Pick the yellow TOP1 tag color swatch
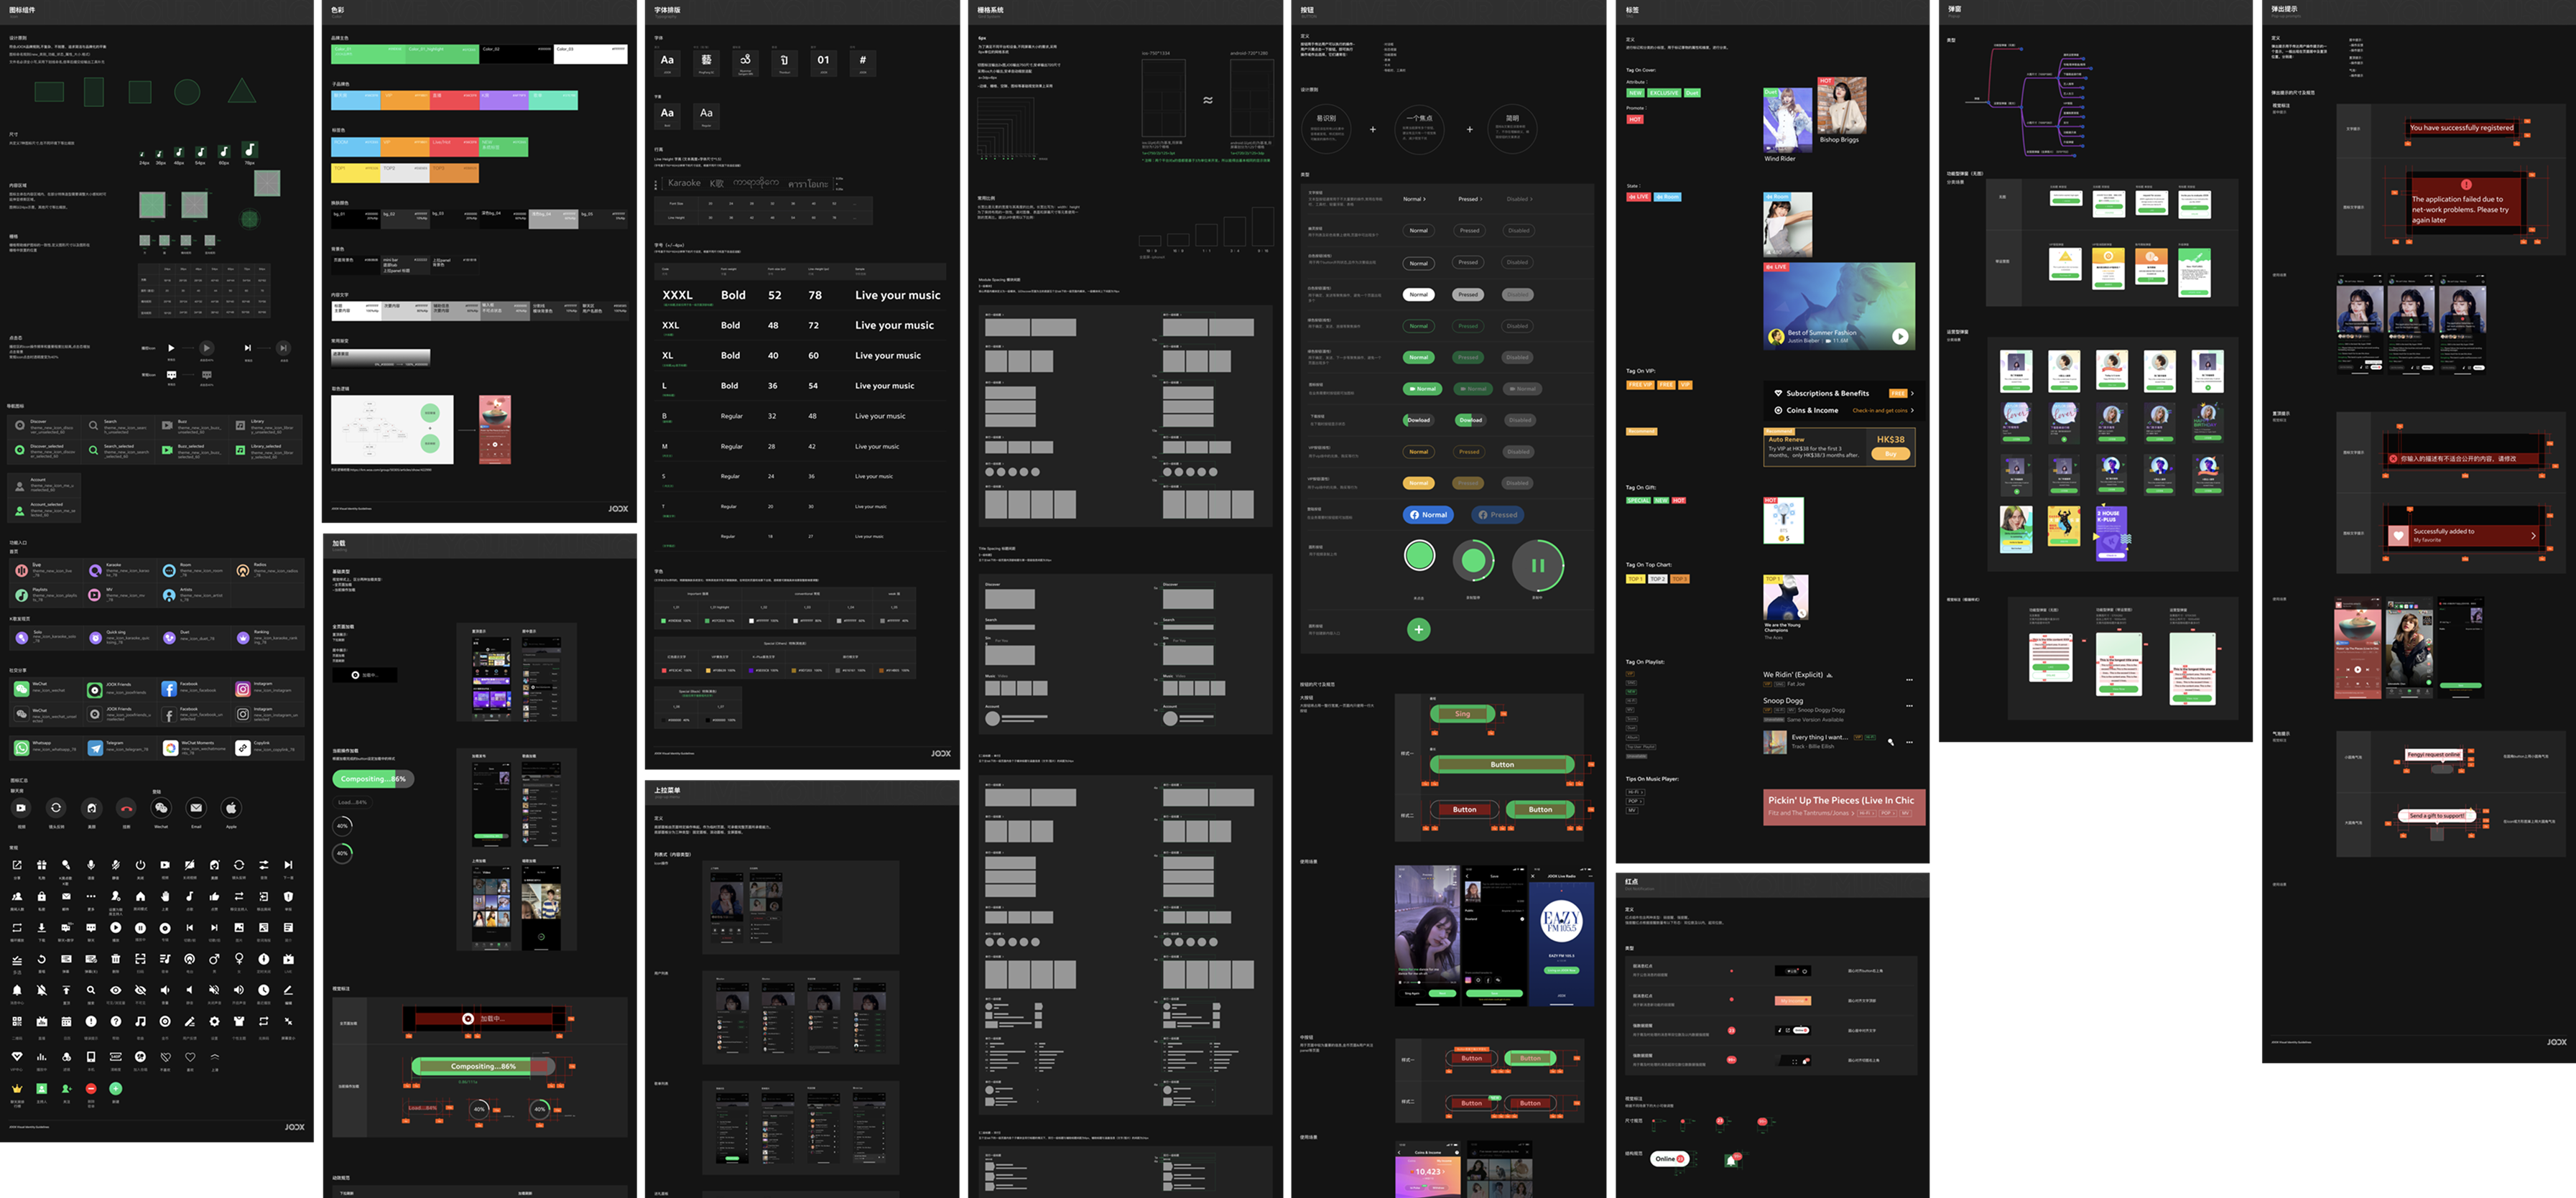 click(355, 173)
